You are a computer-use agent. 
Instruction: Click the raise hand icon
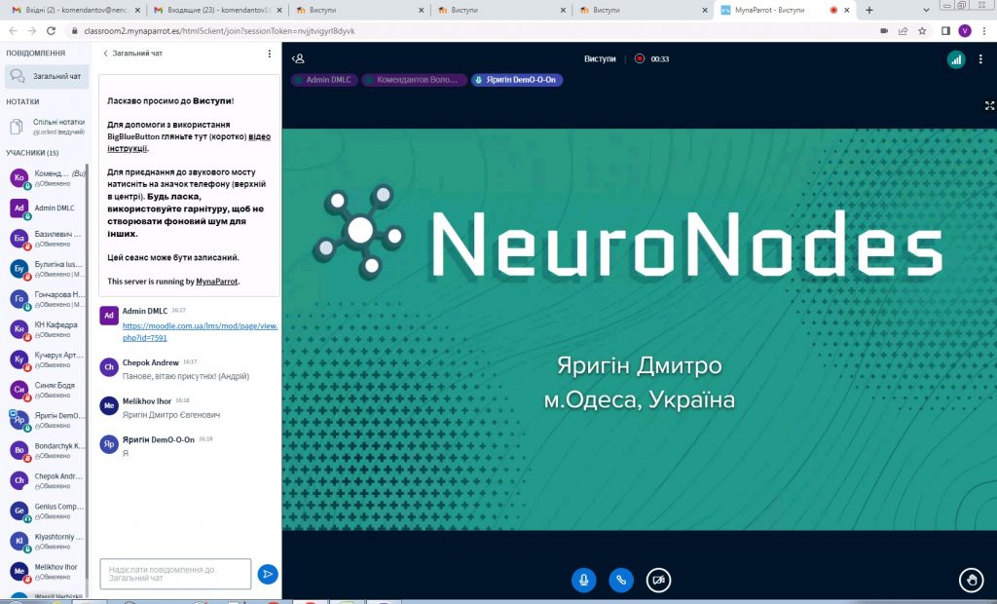(x=970, y=581)
